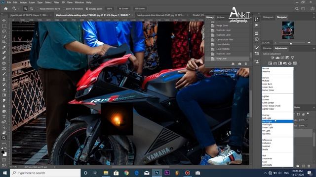Image resolution: width=316 pixels, height=177 pixels.
Task: Add a Photo Filter adjustment
Action: pos(285,63)
